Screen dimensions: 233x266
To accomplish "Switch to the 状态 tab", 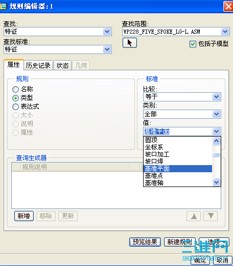I will tap(62, 65).
